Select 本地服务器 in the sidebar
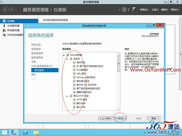 coord(13,26)
